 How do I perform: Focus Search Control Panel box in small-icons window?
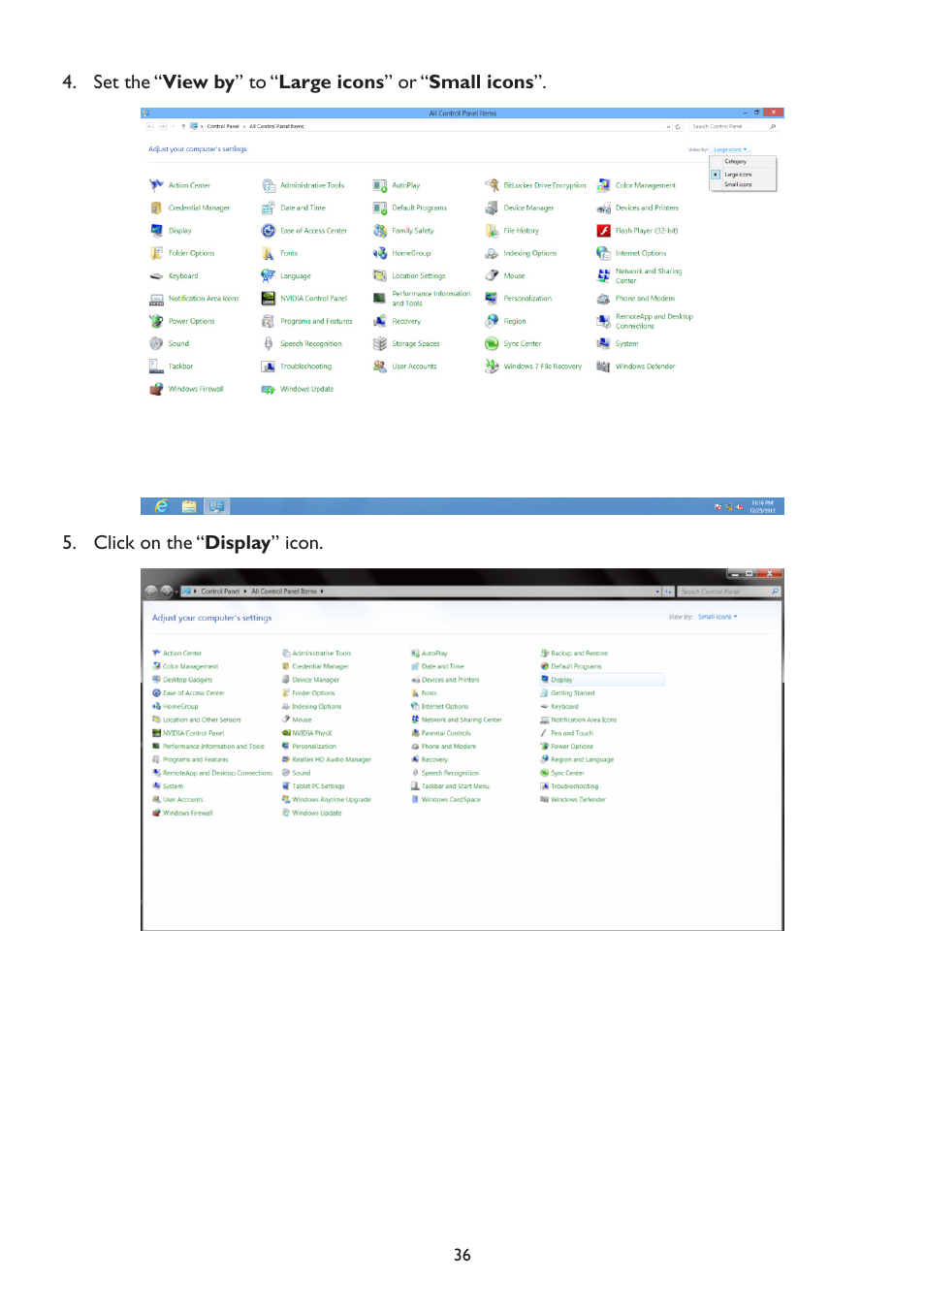point(729,592)
